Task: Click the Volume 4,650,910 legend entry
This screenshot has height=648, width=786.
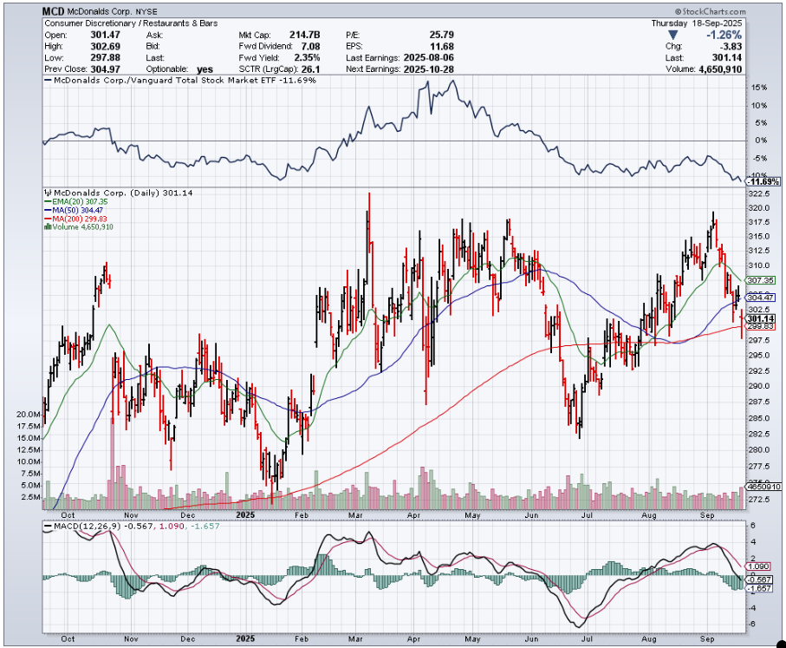Action: click(79, 227)
